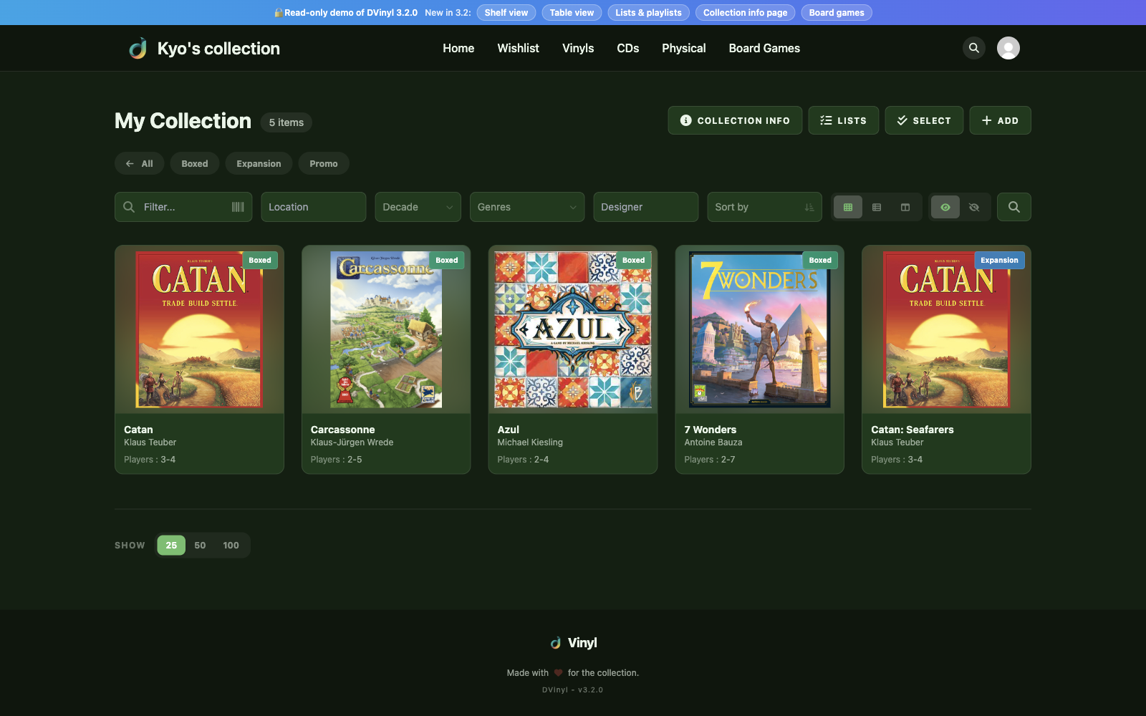The height and width of the screenshot is (716, 1146).
Task: Open the Designer filter field
Action: 646,207
